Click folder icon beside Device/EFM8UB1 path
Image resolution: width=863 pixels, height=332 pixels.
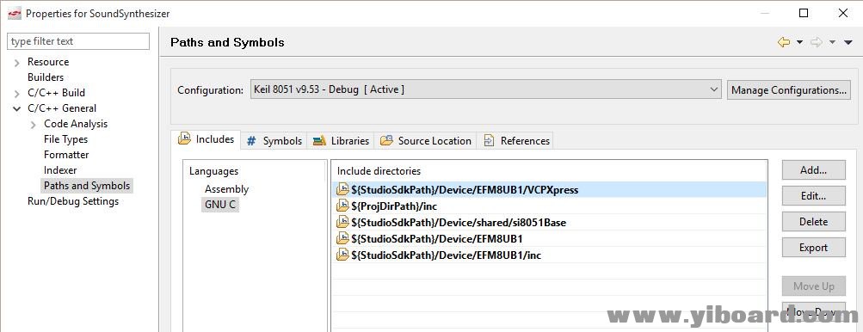342,238
